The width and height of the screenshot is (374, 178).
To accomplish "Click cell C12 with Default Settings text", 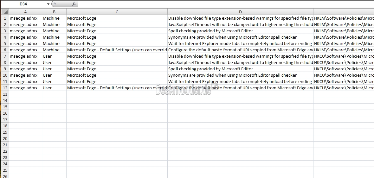I will [x=117, y=88].
